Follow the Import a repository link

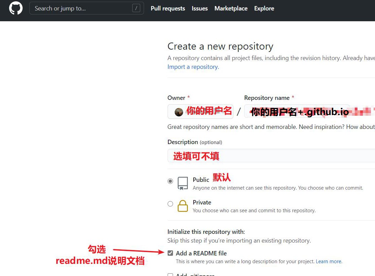193,67
